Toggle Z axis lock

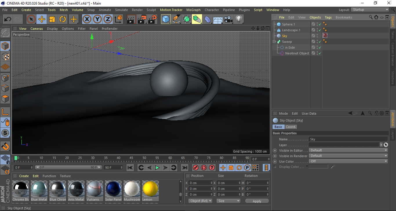(108, 19)
